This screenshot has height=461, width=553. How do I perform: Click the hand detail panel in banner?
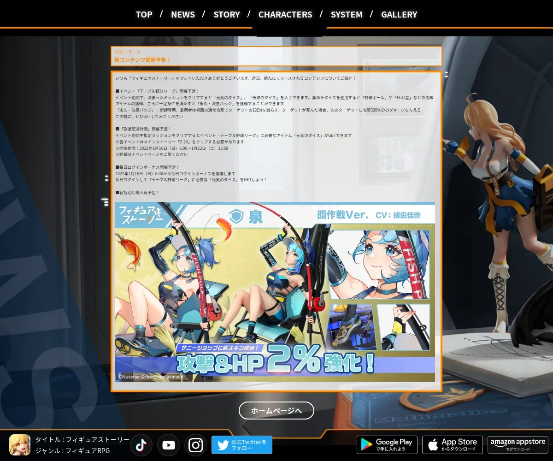pyautogui.click(x=403, y=327)
